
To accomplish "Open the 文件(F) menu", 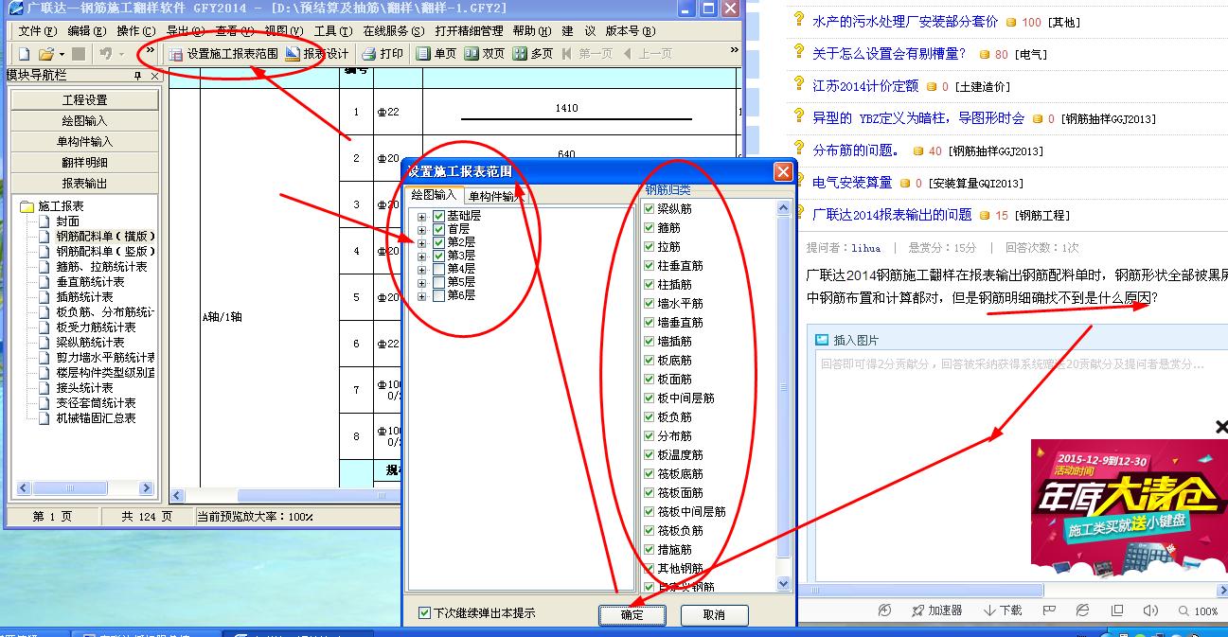I will coord(37,31).
